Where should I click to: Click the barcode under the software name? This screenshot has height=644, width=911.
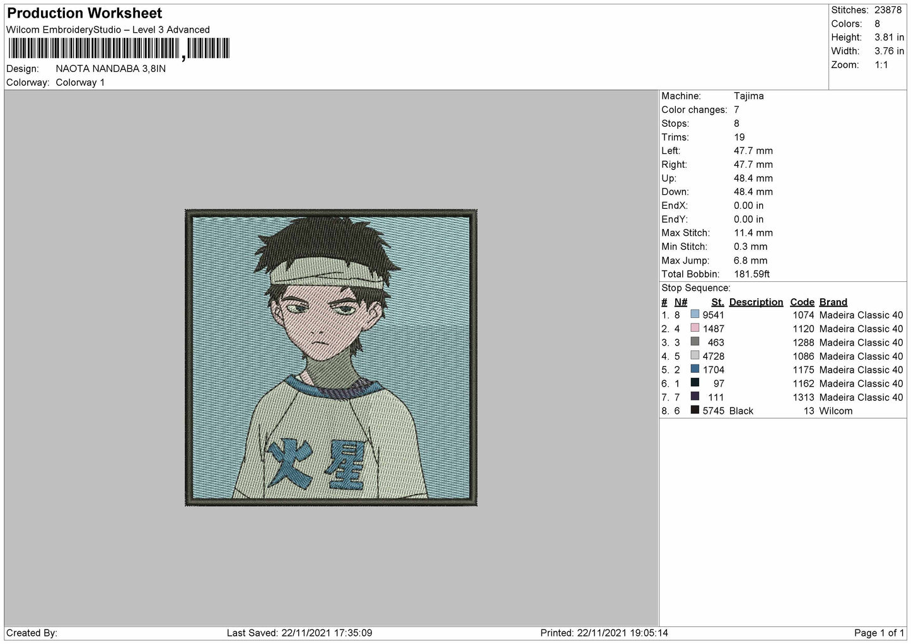pyautogui.click(x=119, y=49)
